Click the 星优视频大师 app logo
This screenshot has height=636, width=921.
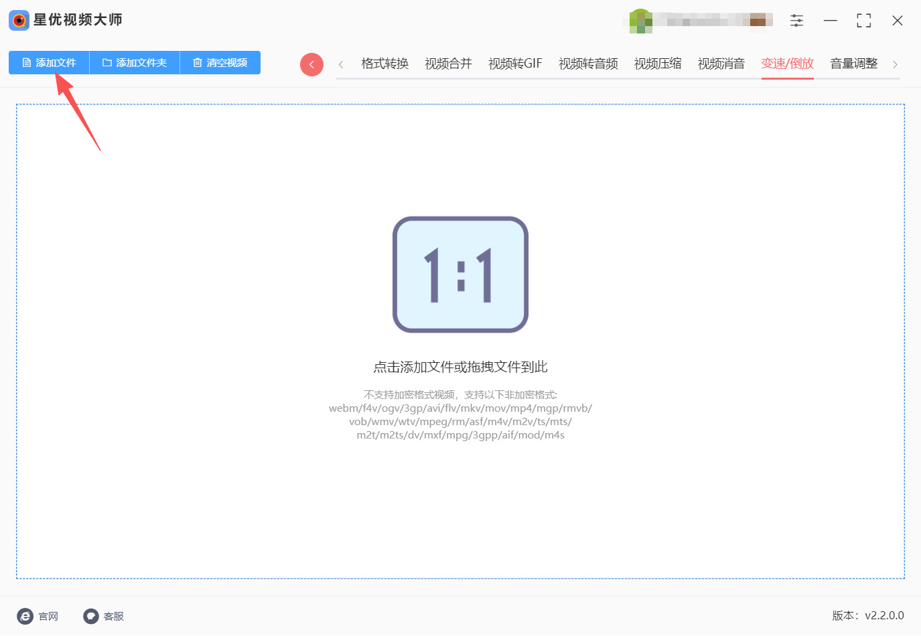[19, 20]
